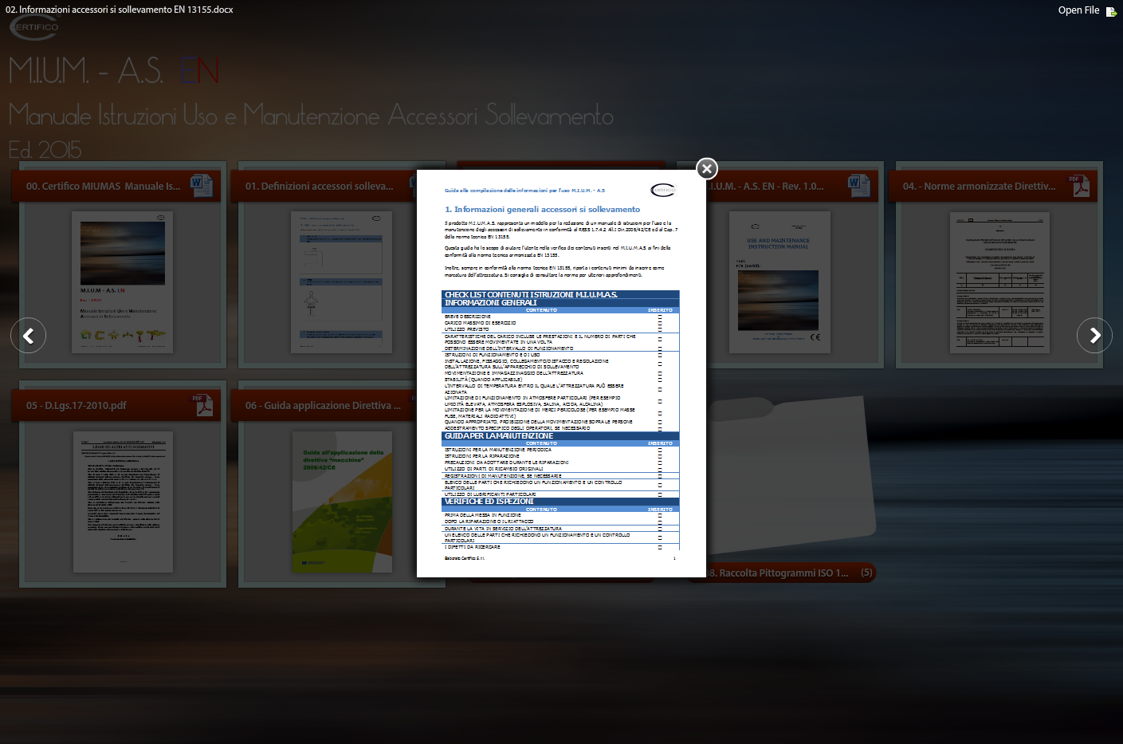Click Word icon on 00. Certifico MIUMAS card
Viewport: 1123px width, 744px height.
(202, 185)
